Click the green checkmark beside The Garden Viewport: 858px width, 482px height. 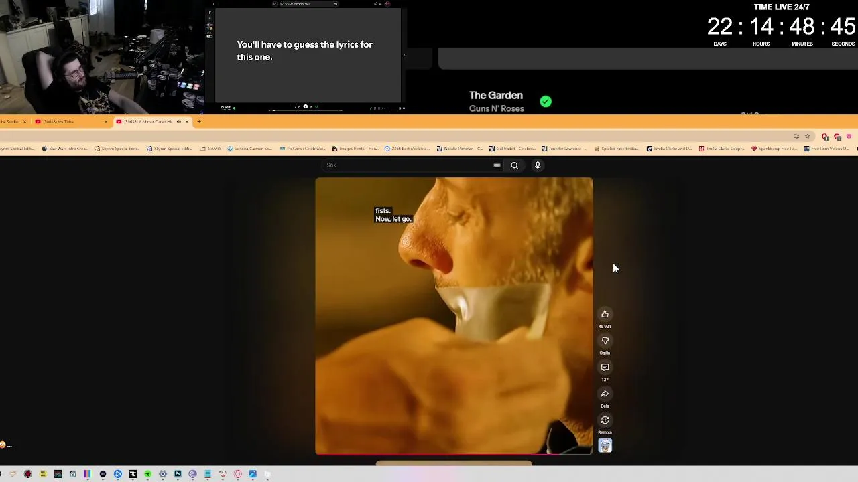(x=546, y=102)
